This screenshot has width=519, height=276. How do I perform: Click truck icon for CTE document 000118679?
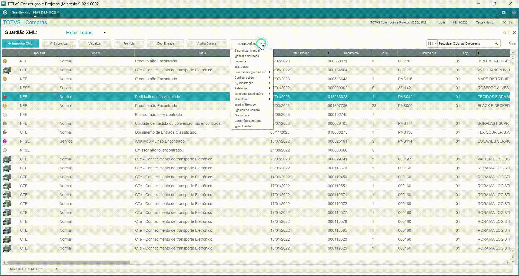click(7, 168)
